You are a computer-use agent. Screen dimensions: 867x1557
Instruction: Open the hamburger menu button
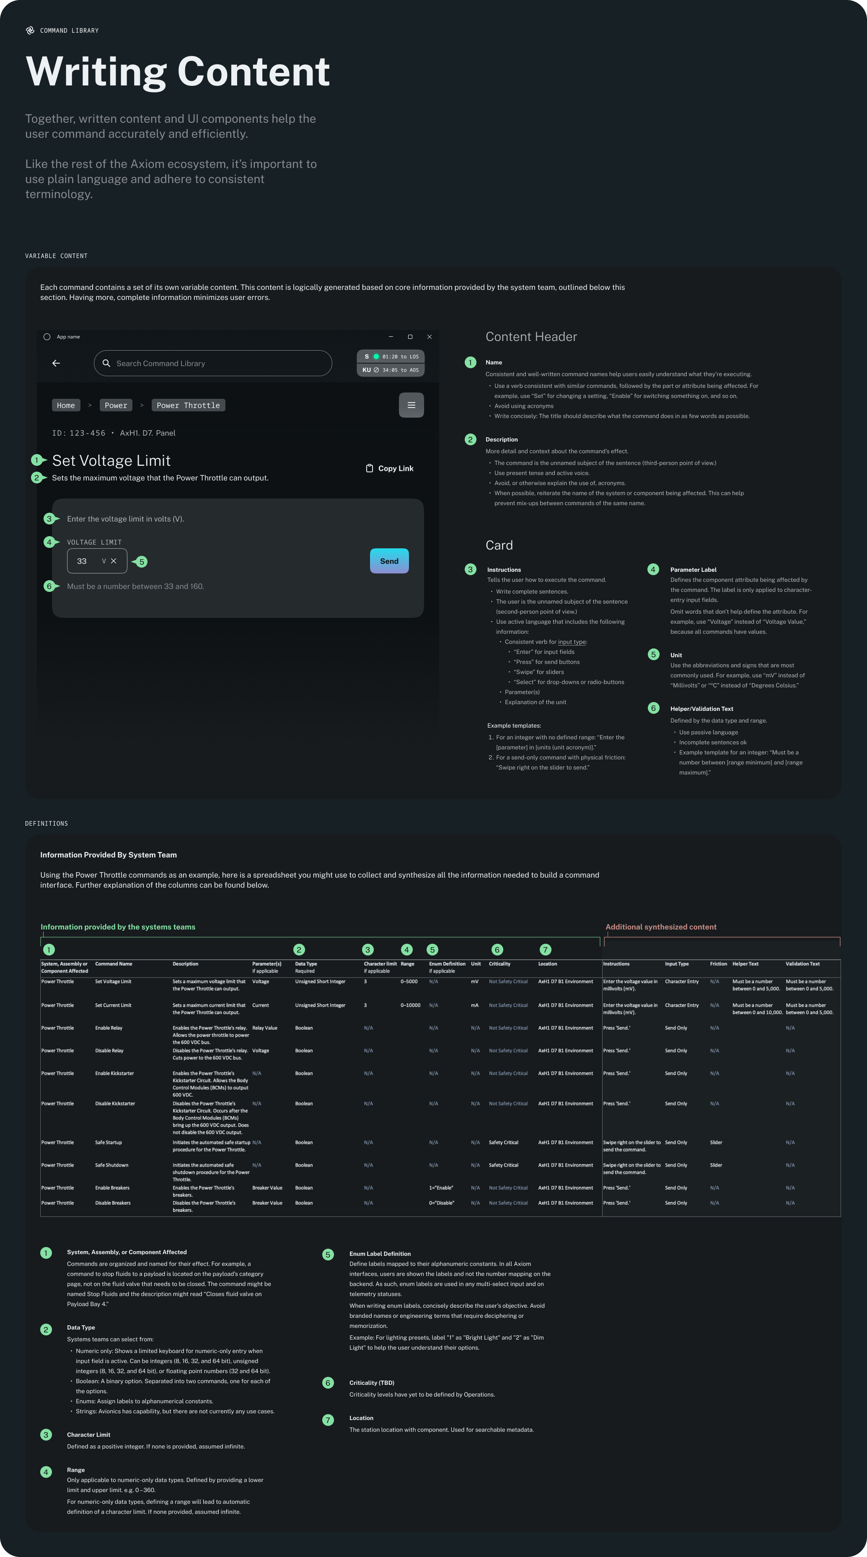click(411, 405)
